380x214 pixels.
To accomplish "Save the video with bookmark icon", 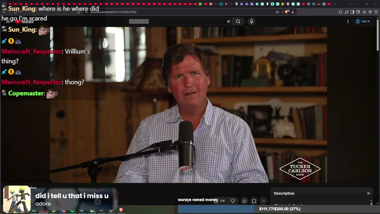I will click(254, 201).
